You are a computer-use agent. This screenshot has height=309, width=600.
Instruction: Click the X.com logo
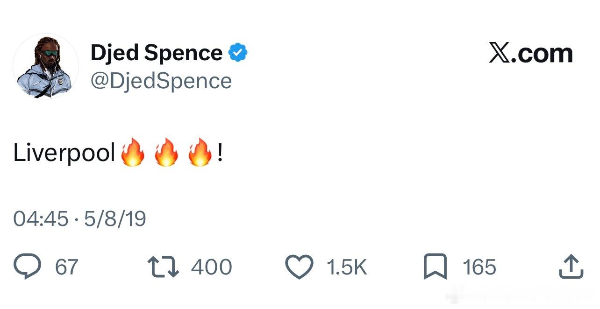point(531,53)
